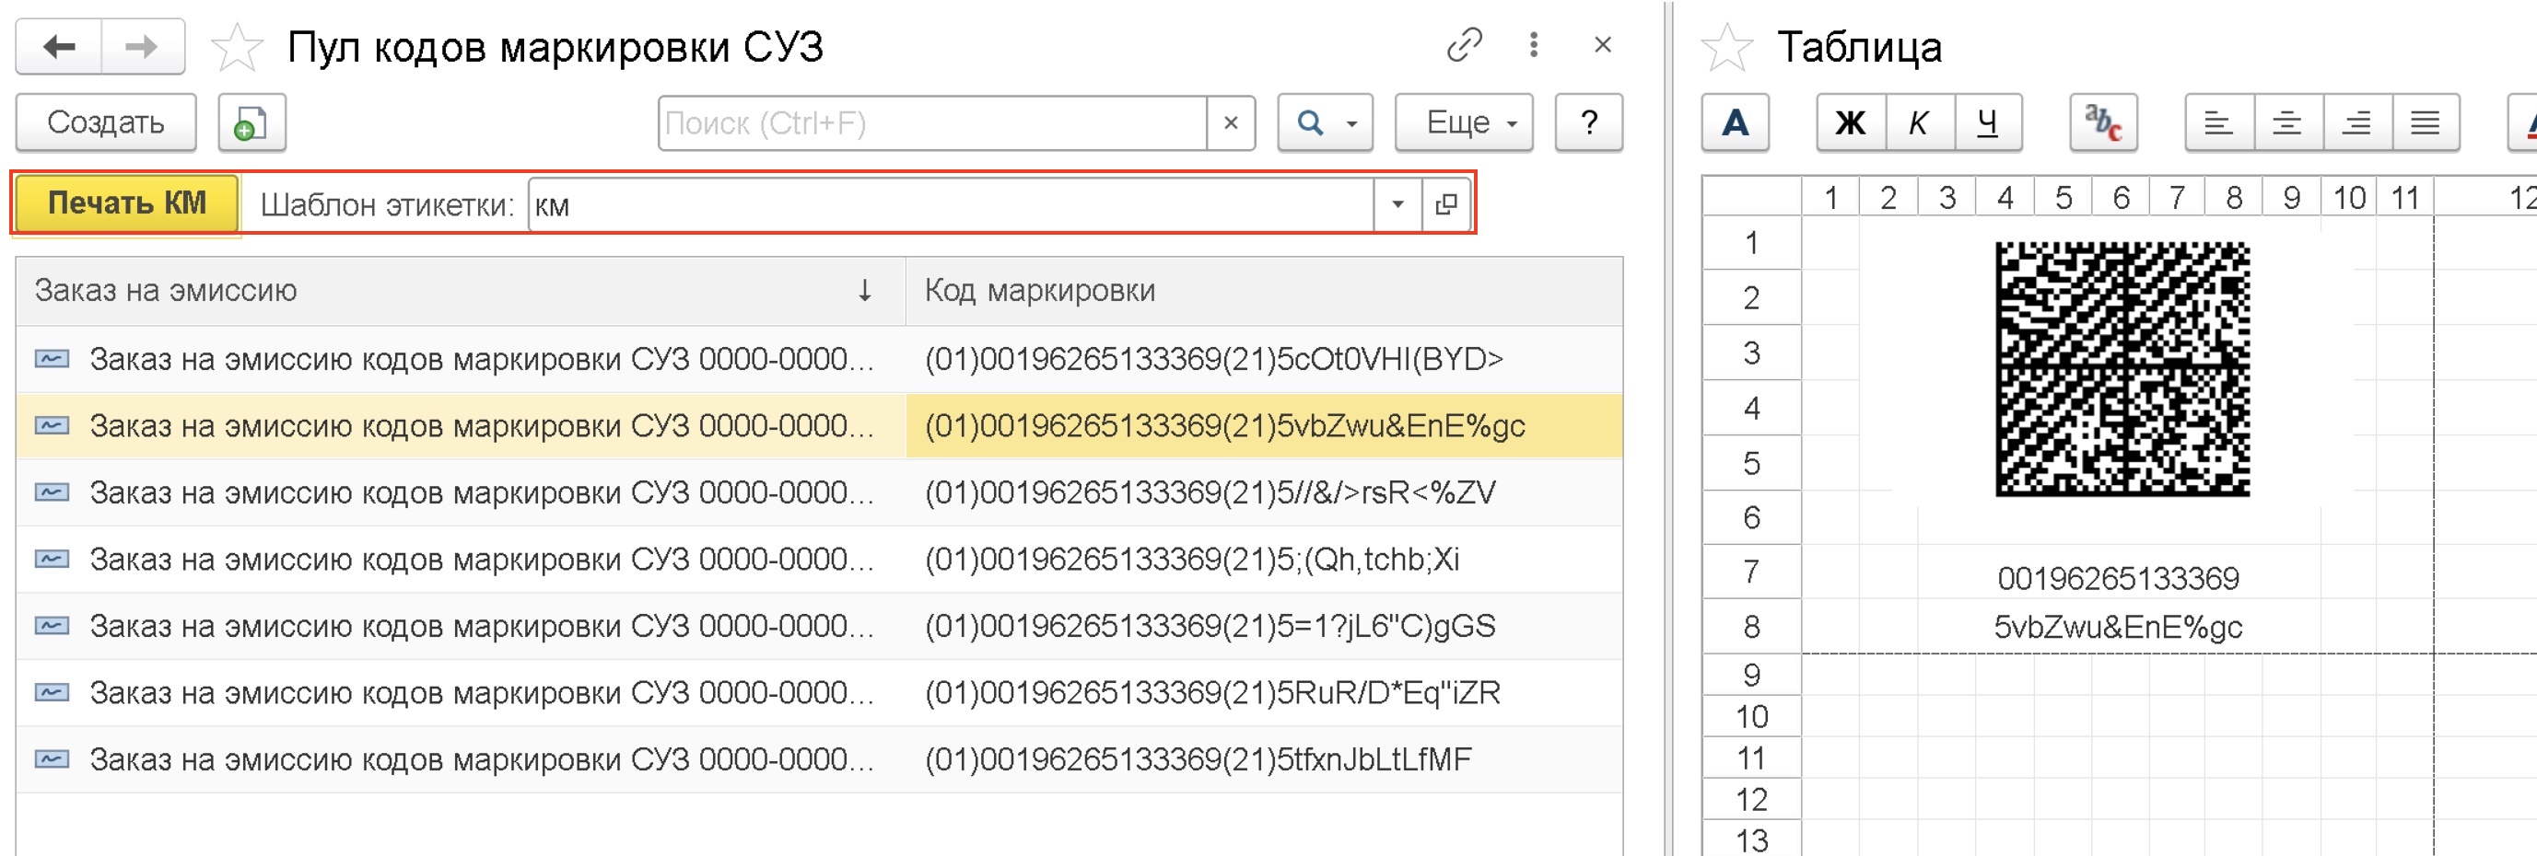
Task: Select the row with code 5;(Qh,tchb;Xi
Action: [819, 560]
